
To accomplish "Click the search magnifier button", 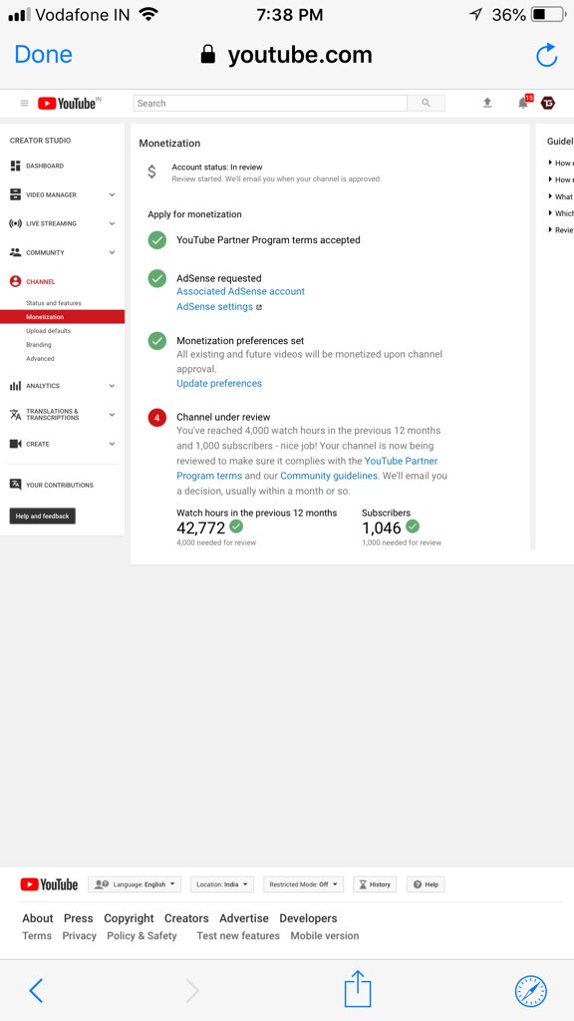I will pos(427,103).
